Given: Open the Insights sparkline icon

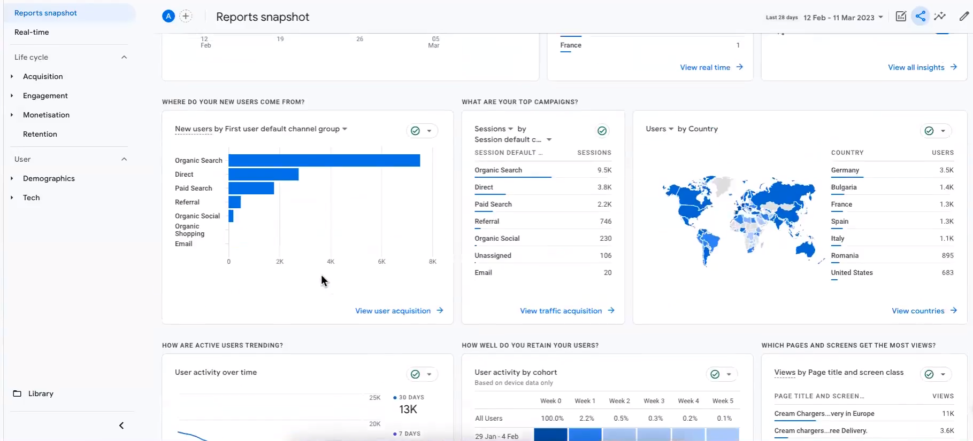Looking at the screenshot, I should pos(940,17).
